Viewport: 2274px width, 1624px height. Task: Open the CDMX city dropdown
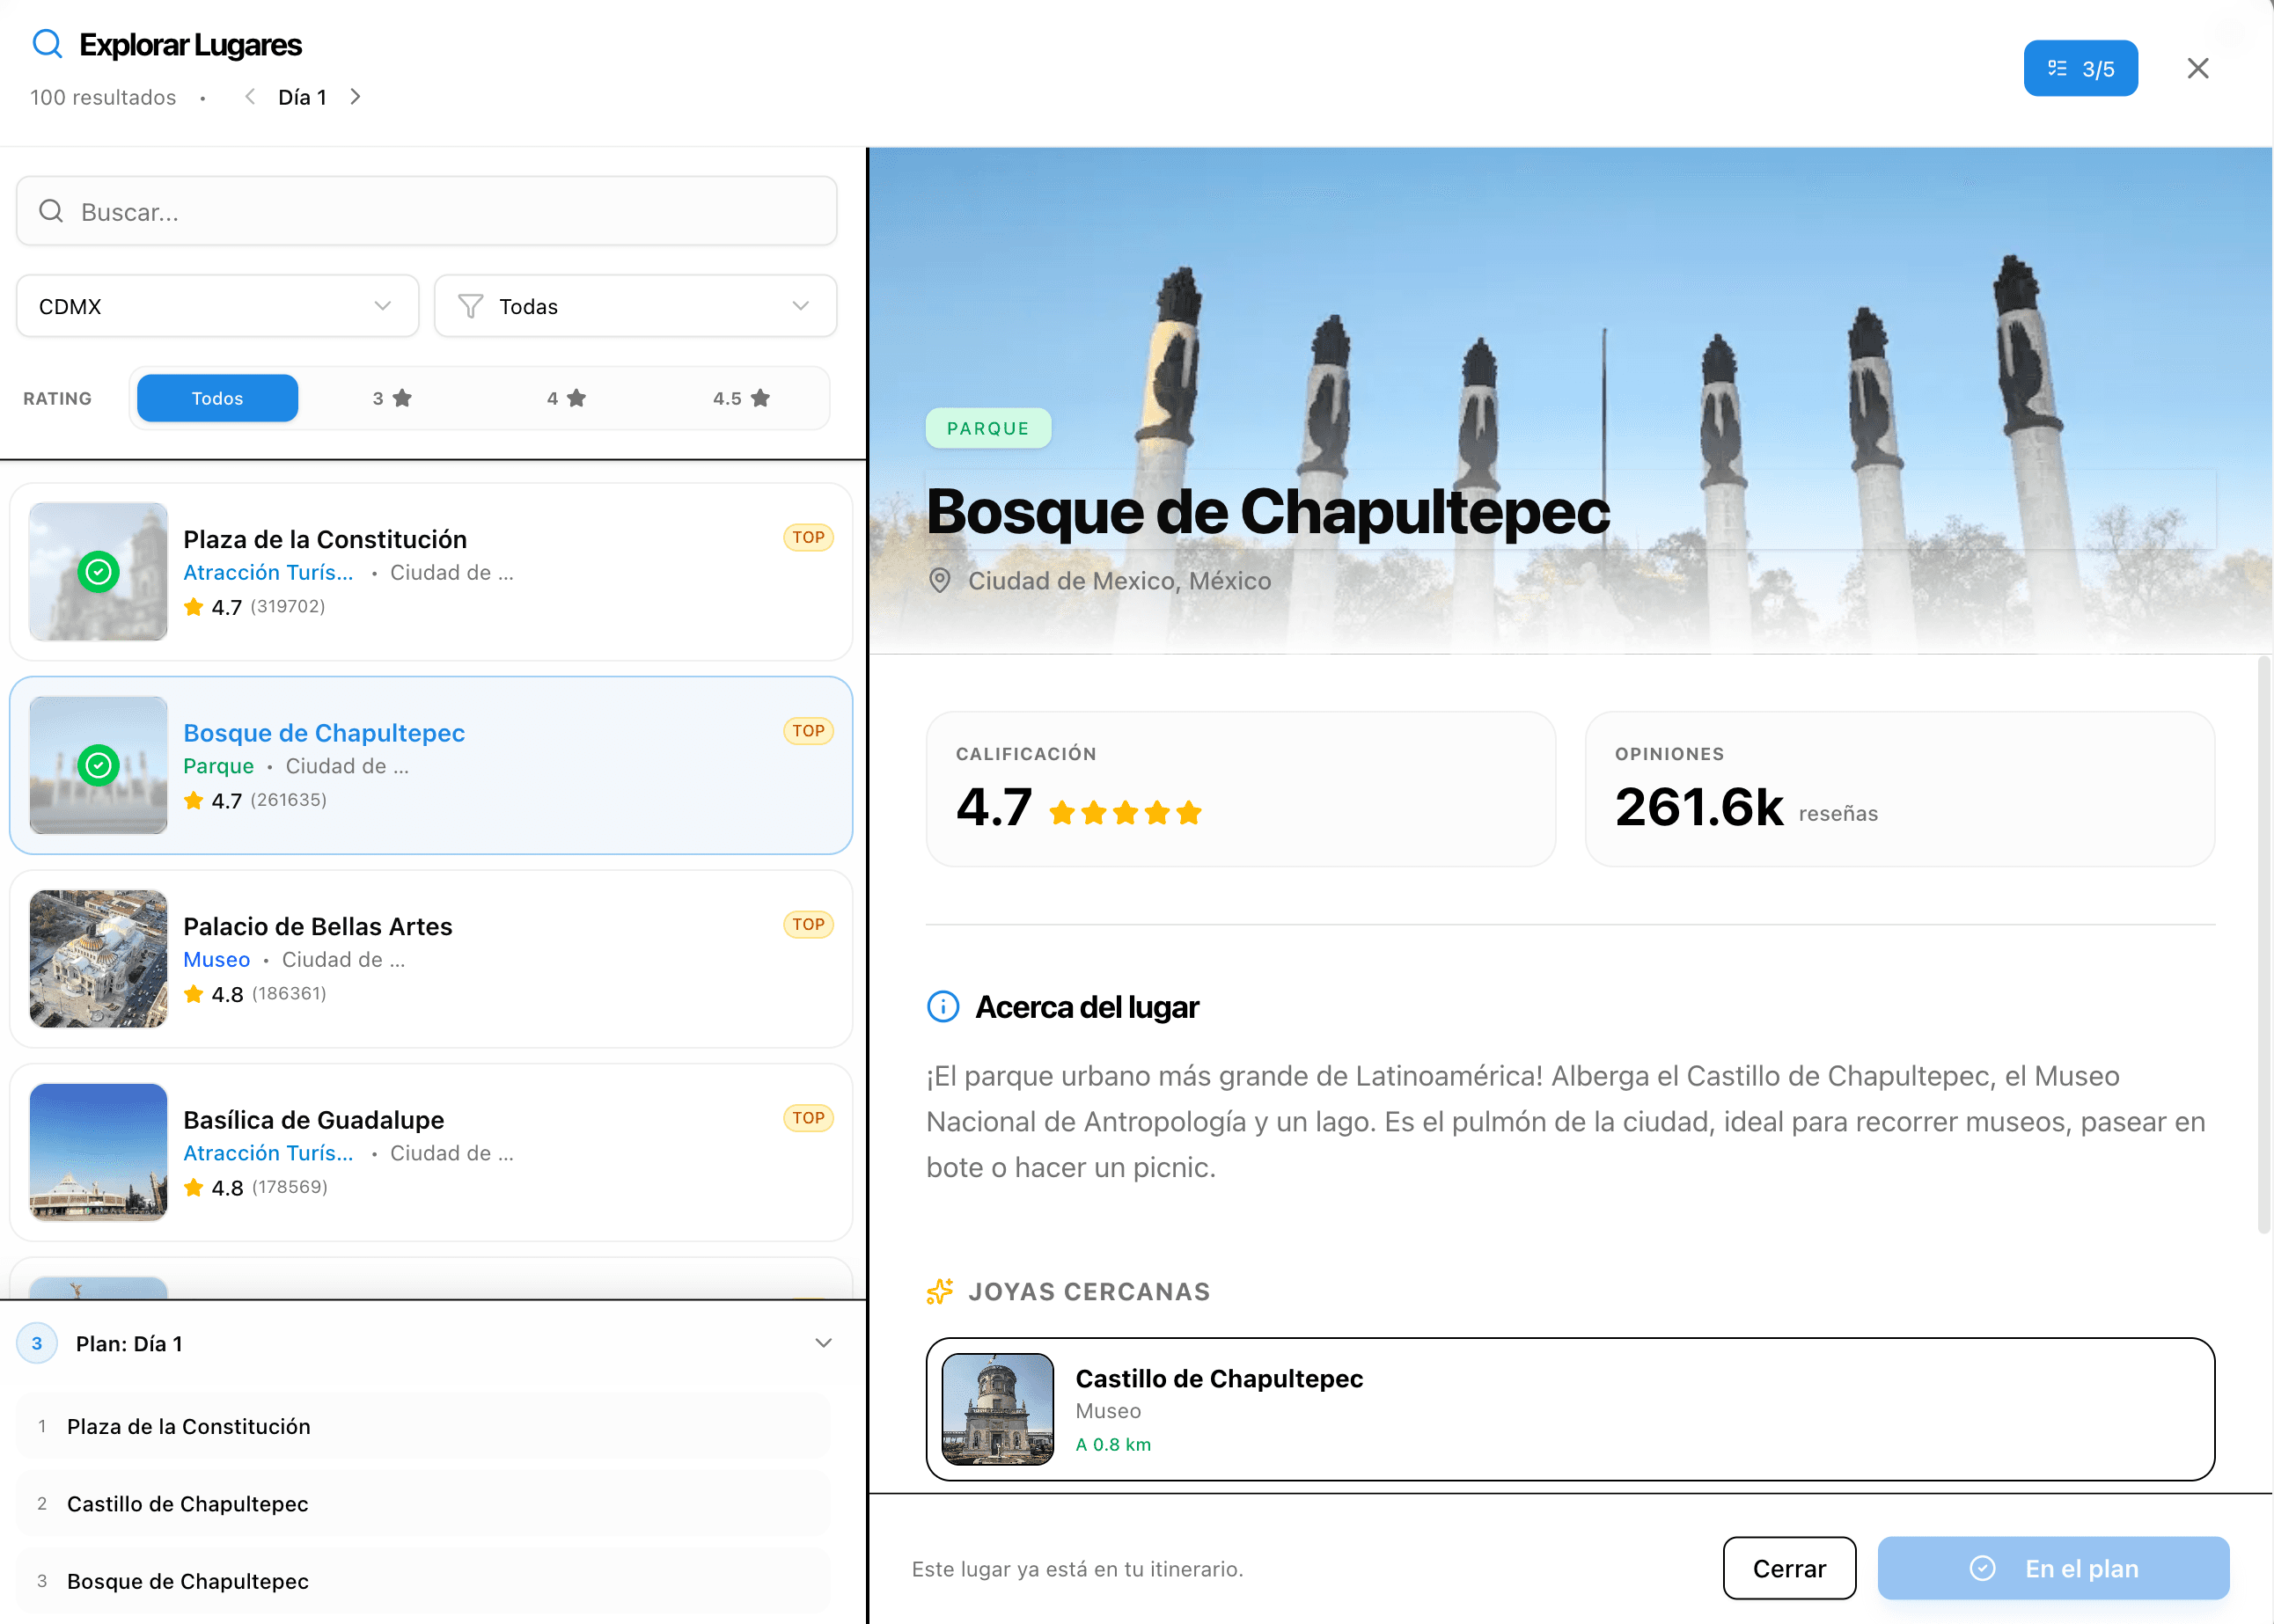(x=216, y=306)
